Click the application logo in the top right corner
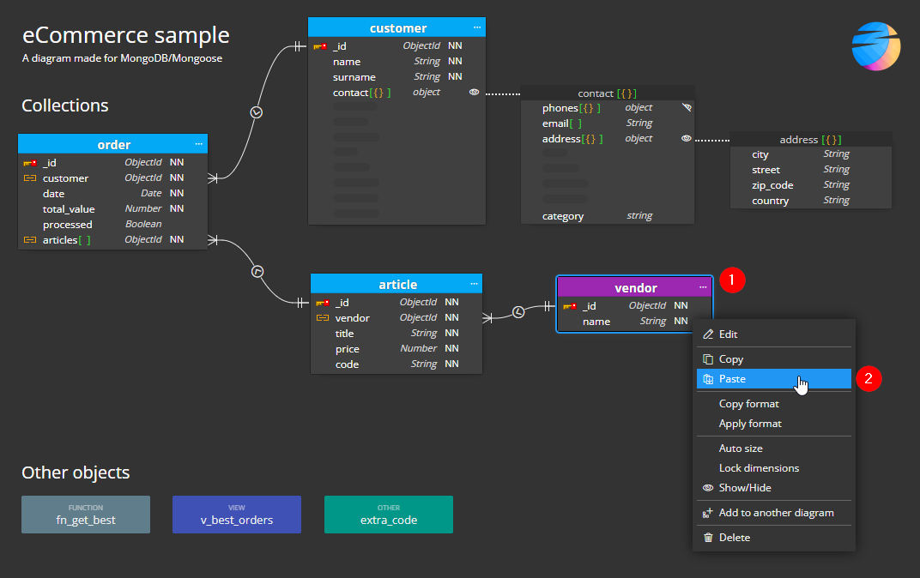The image size is (920, 578). 875,46
